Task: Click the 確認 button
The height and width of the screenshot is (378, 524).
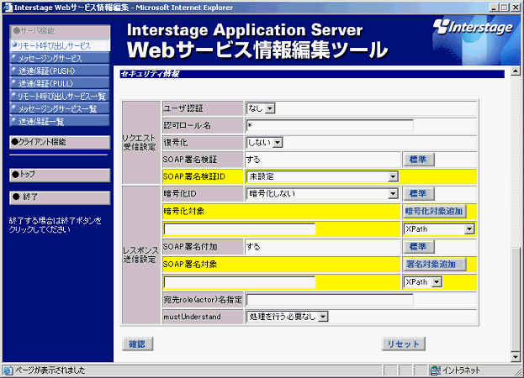Action: (137, 344)
